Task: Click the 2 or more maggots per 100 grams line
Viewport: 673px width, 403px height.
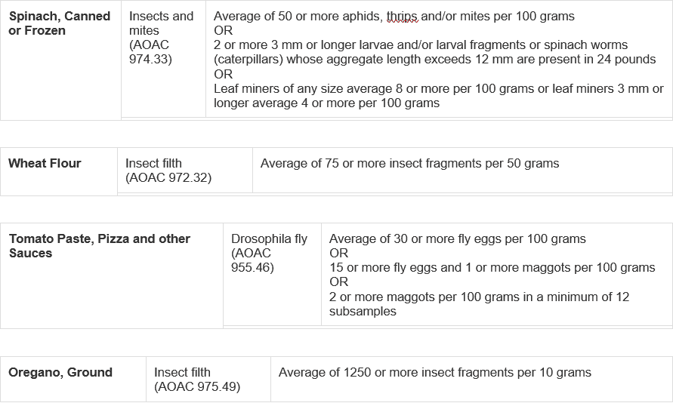Action: click(479, 297)
